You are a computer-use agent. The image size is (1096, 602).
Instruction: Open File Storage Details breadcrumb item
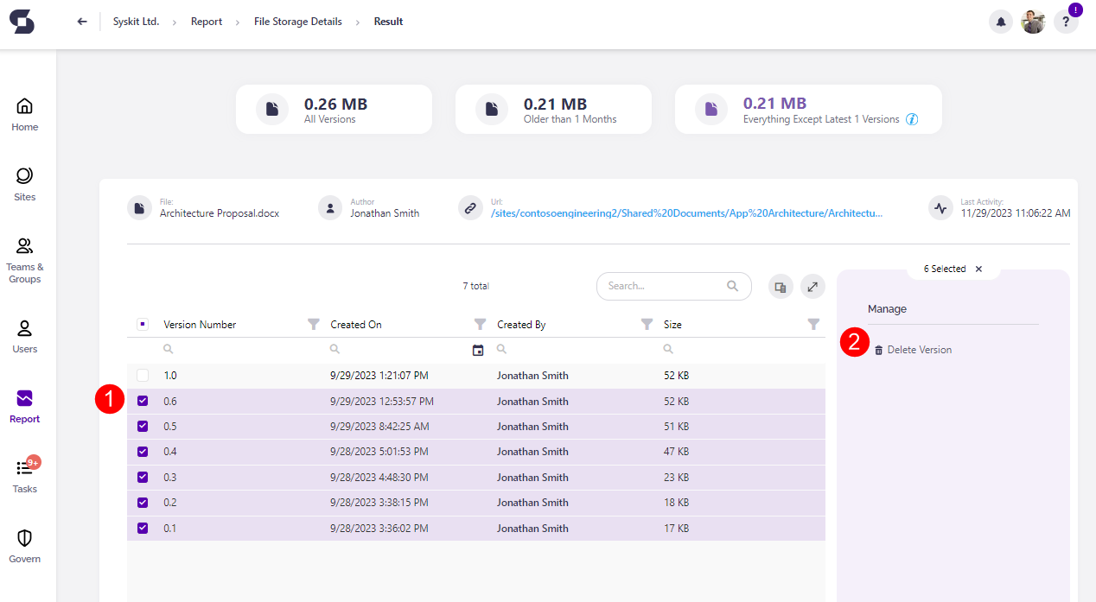click(x=297, y=21)
